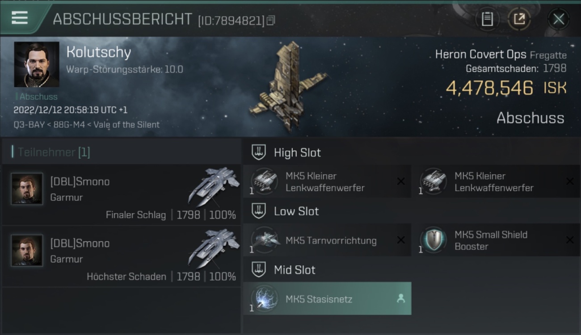Copy the kill report ID icon
This screenshot has width=581, height=335.
271,20
